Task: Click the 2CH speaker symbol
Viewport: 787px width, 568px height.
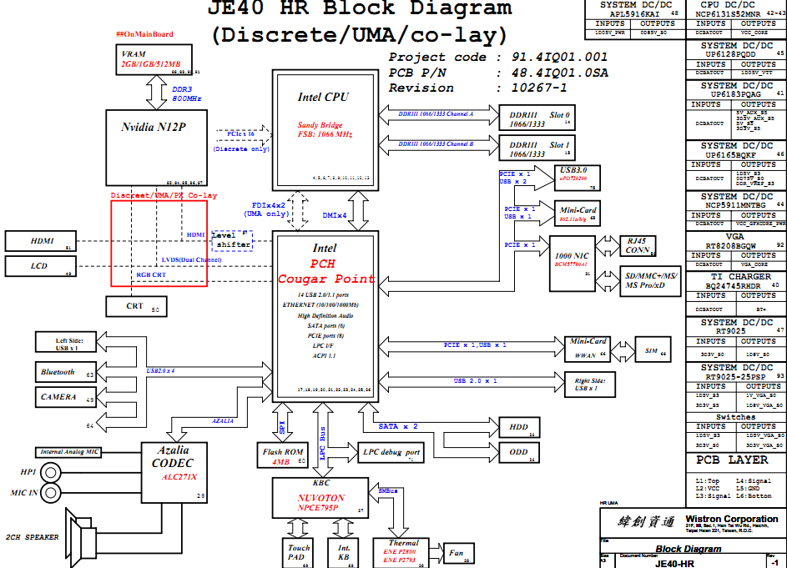Action: 81,537
